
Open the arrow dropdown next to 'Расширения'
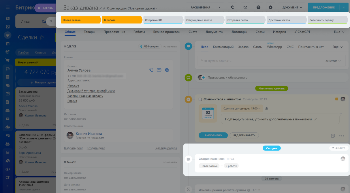pyautogui.click(x=219, y=7)
